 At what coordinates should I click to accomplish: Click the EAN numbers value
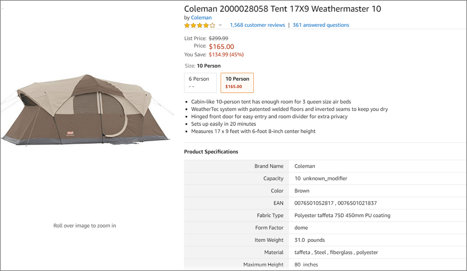335,203
